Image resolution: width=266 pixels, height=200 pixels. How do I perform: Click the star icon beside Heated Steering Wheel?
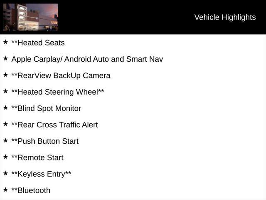tap(5, 91)
